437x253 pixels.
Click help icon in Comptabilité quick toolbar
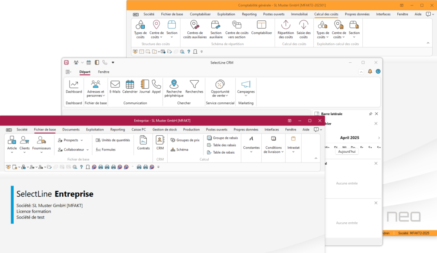pyautogui.click(x=189, y=52)
